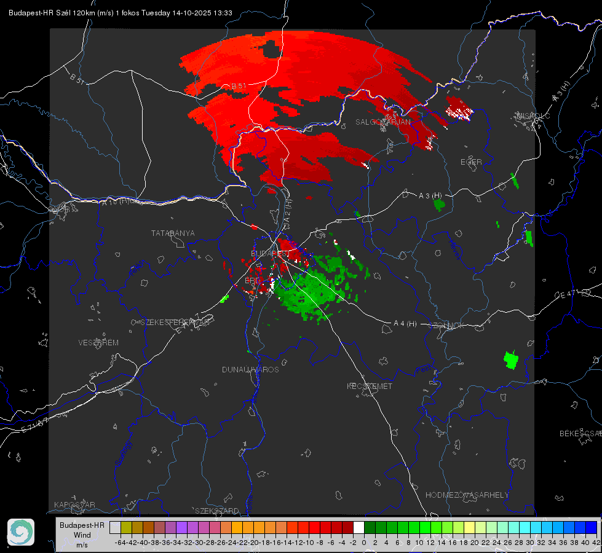Click the 'A 3 (H)' label near Miskolc
602x553 pixels.
(561, 92)
